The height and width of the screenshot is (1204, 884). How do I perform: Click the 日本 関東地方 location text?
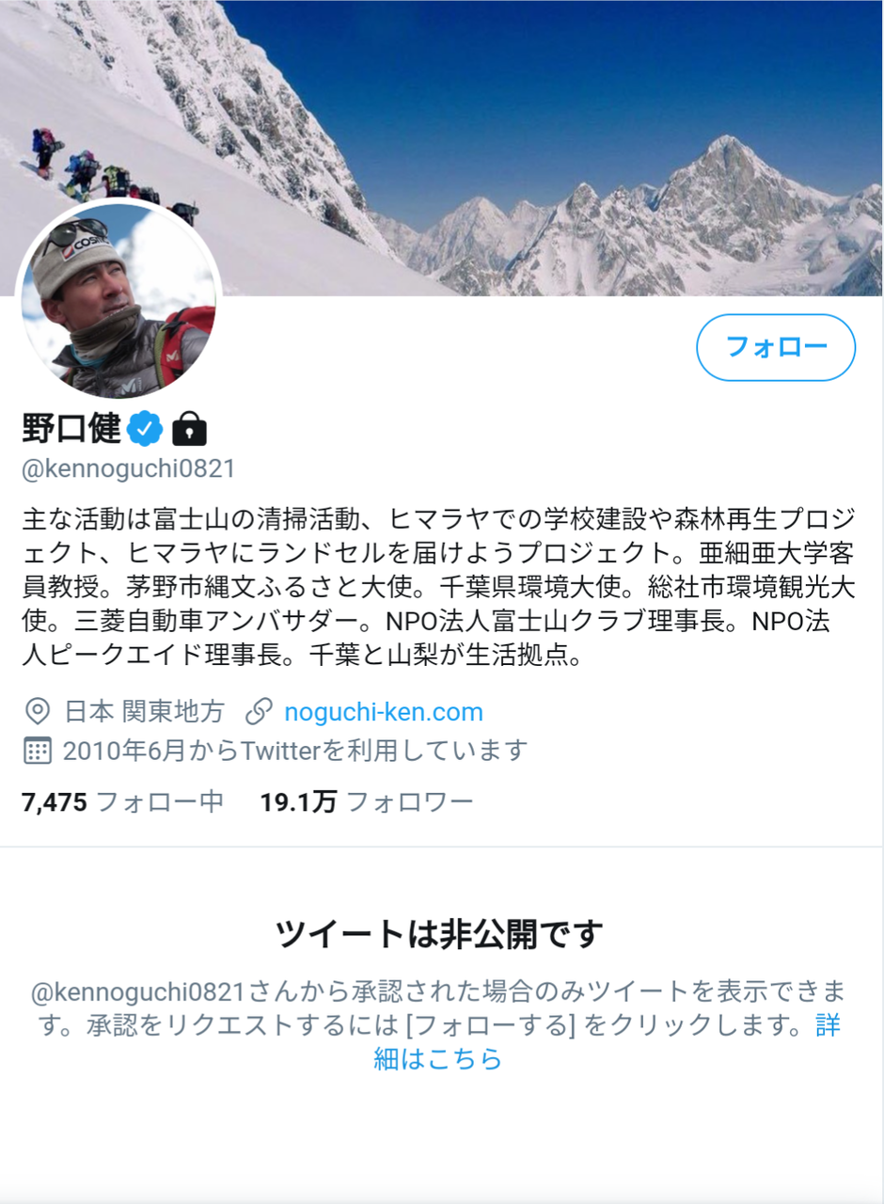pos(145,712)
